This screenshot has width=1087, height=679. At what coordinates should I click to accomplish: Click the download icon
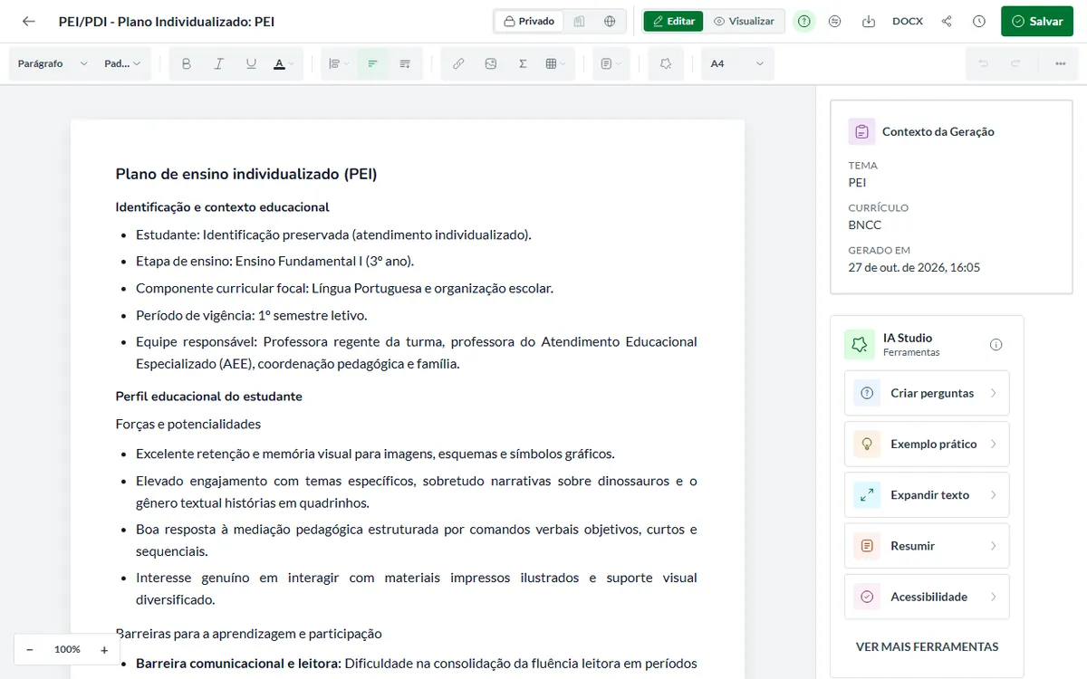click(869, 21)
